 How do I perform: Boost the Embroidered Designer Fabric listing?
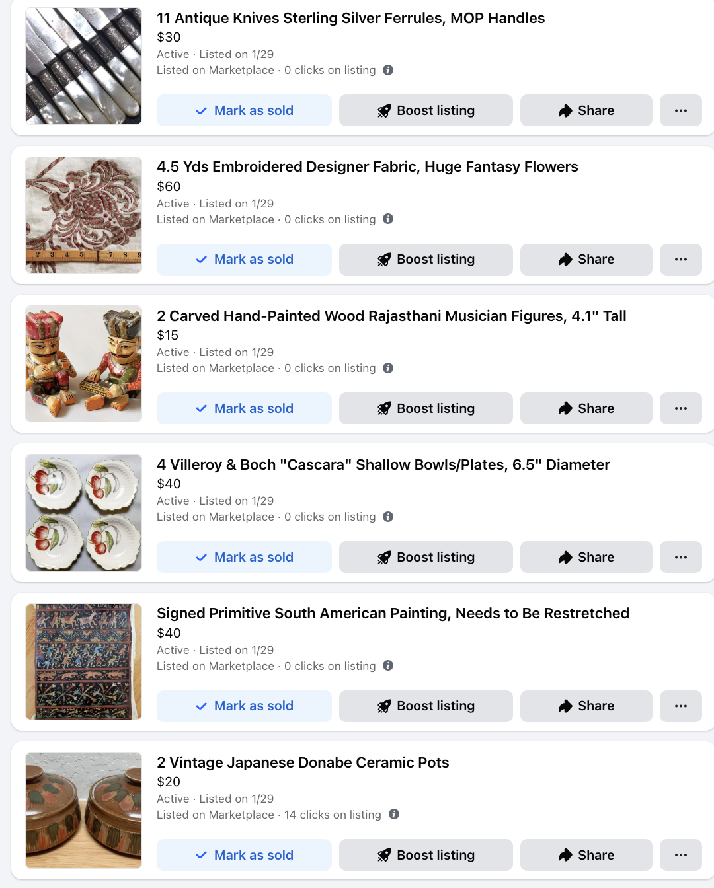pos(426,259)
